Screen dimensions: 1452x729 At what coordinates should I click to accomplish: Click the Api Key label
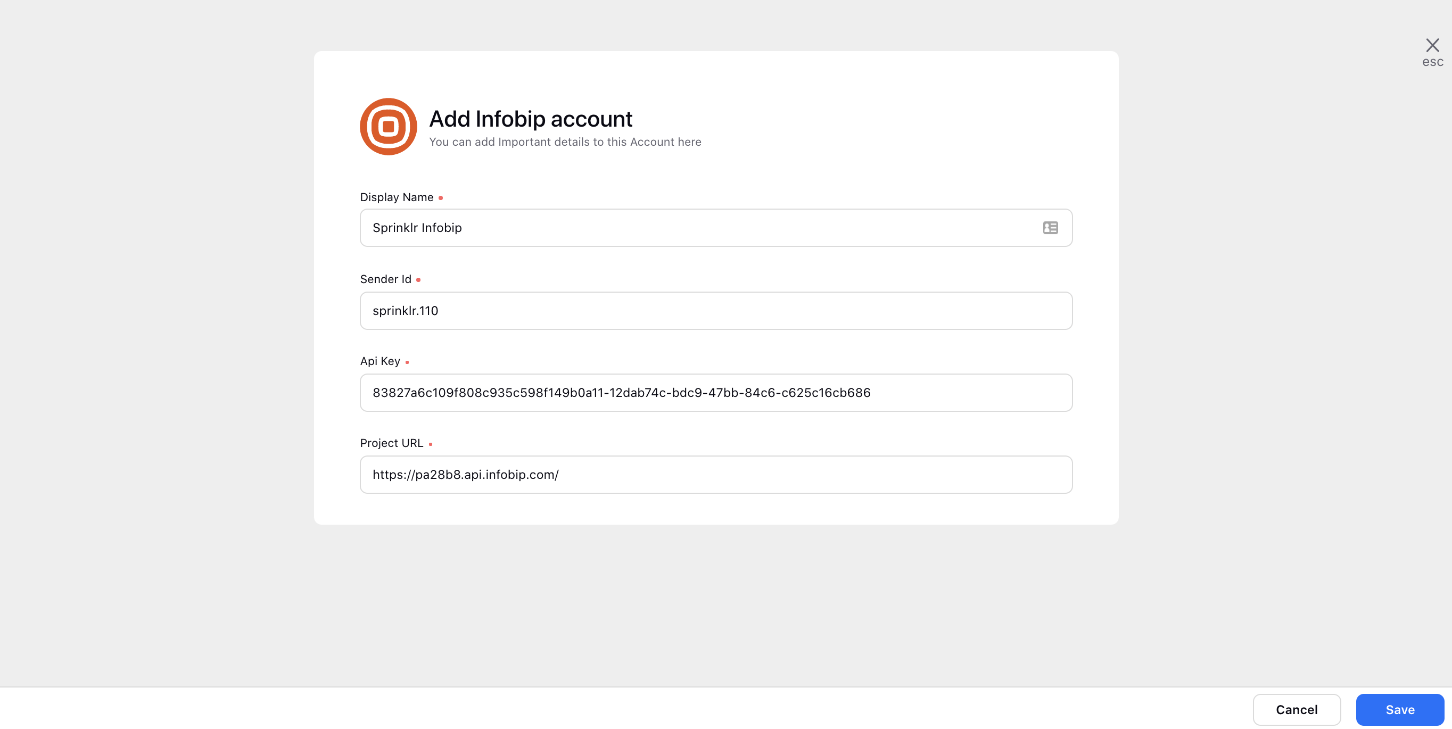(x=380, y=361)
